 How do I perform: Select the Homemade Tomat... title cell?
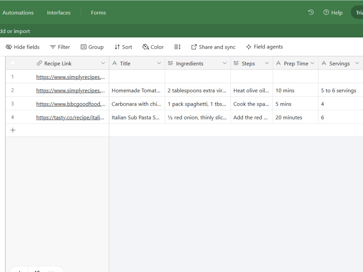pos(137,90)
